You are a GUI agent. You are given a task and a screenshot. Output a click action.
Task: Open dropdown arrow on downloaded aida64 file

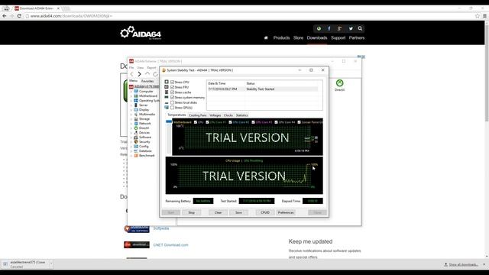tap(51, 264)
